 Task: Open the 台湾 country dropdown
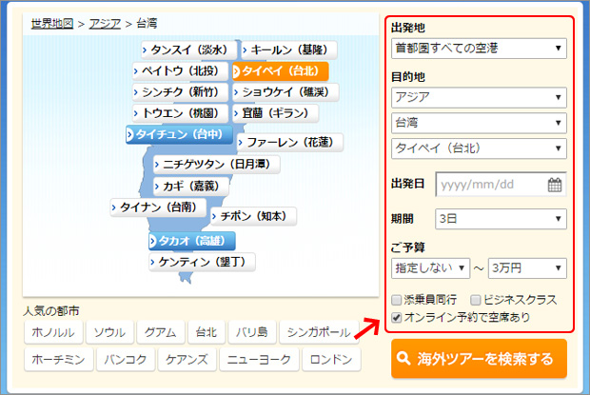pos(479,123)
